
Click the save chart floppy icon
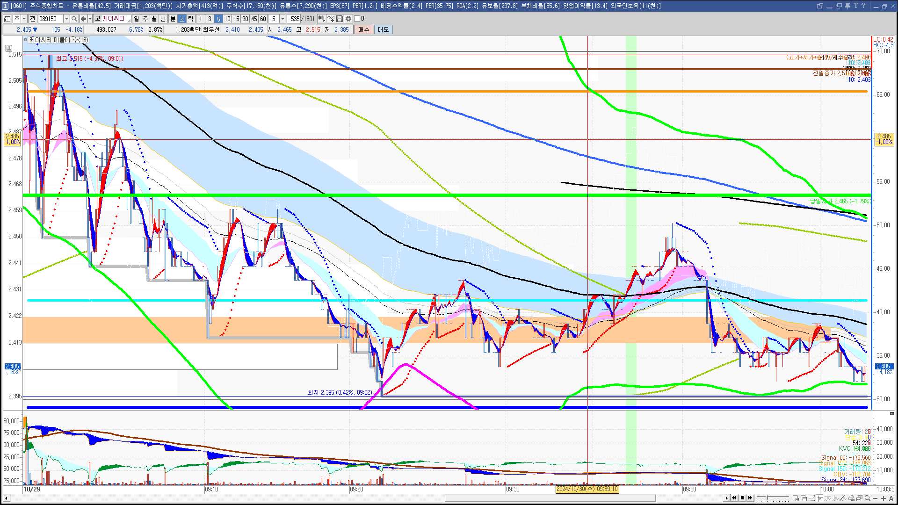pos(340,19)
